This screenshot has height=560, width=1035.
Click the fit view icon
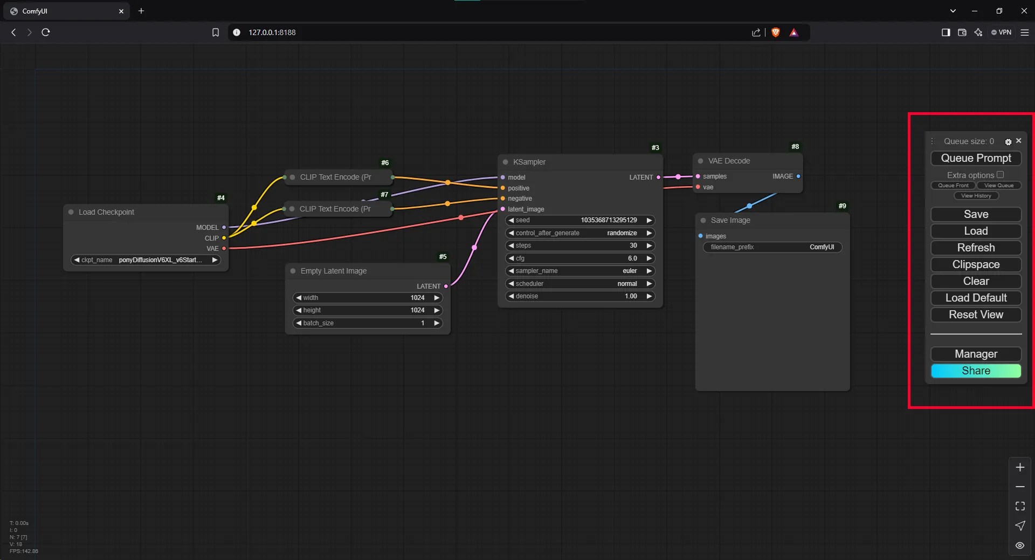tap(1020, 507)
